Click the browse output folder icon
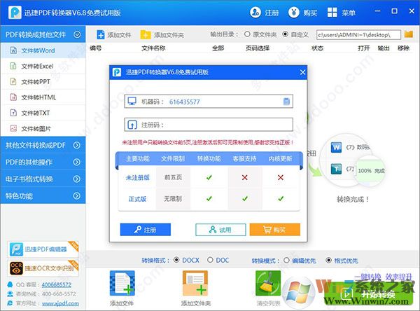The image size is (420, 311). point(409,34)
